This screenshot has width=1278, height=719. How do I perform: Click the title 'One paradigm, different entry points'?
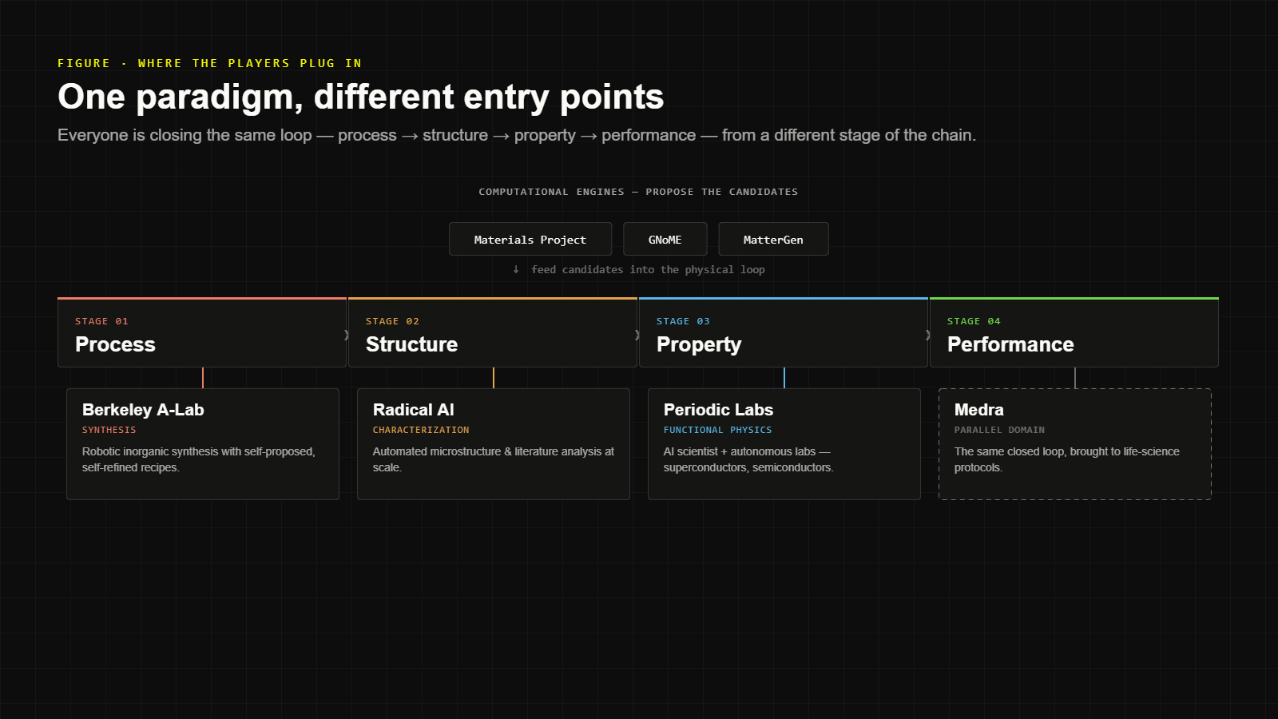click(x=360, y=97)
